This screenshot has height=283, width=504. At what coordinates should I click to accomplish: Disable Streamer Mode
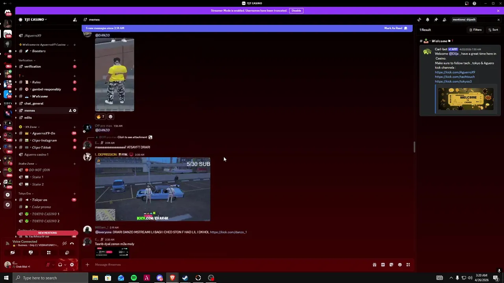(296, 11)
